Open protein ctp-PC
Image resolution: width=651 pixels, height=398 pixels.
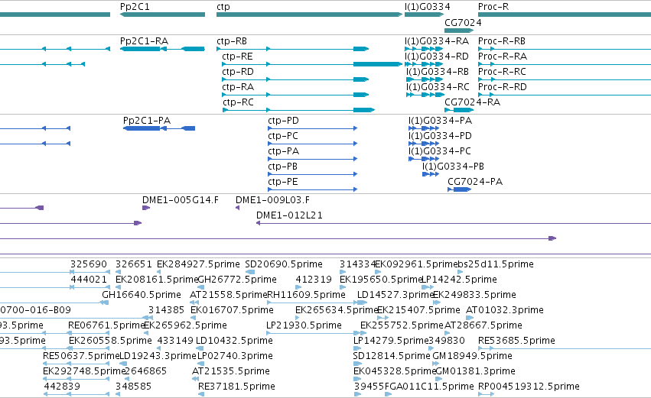click(283, 136)
